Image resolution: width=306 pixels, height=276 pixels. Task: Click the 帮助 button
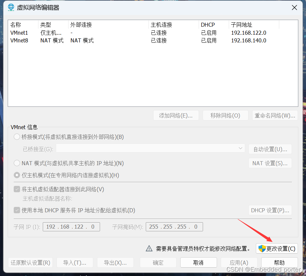pyautogui.click(x=280, y=263)
